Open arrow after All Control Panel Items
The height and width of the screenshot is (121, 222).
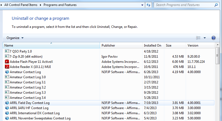coord(41,5)
